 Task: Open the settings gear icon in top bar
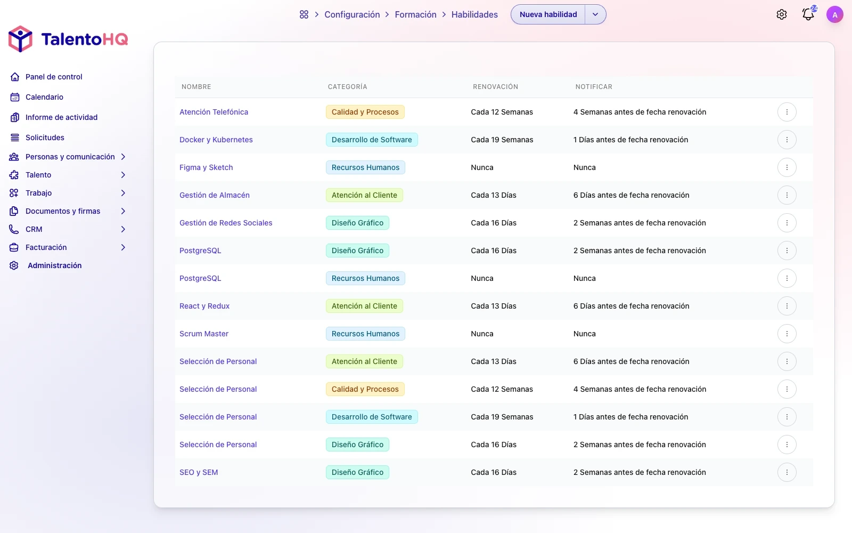(x=782, y=14)
